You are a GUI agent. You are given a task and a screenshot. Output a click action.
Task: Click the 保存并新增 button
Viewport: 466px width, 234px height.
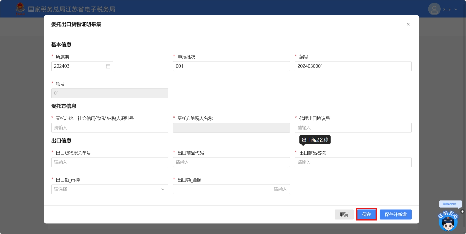(395, 214)
